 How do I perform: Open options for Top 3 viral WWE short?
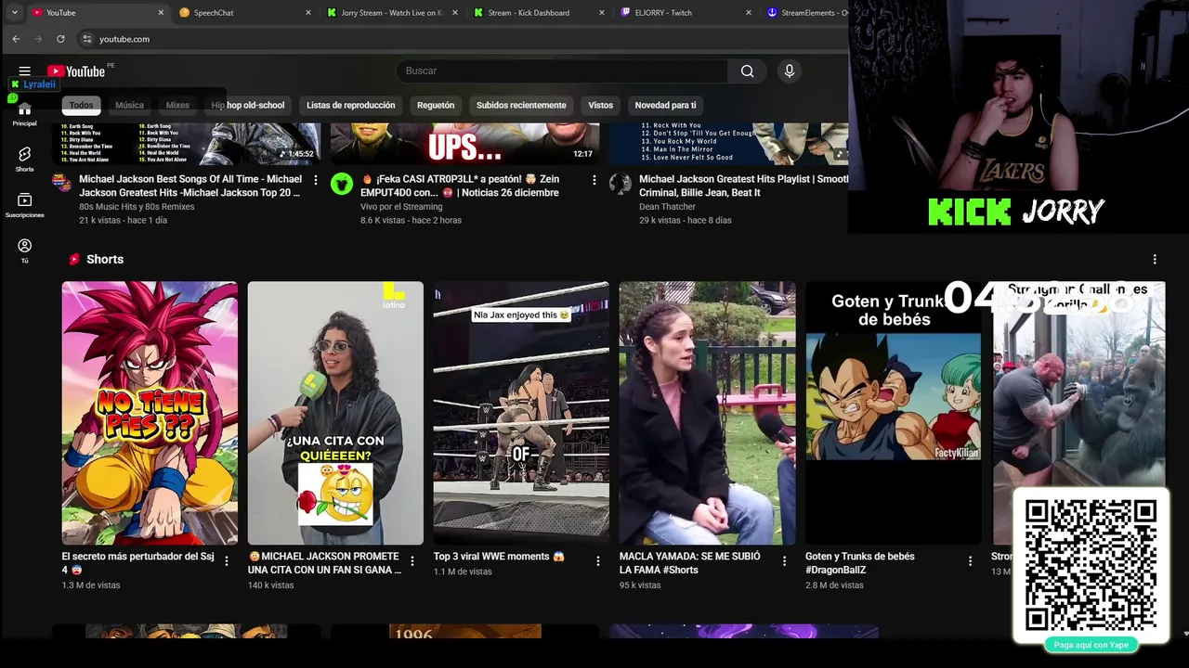coord(598,561)
